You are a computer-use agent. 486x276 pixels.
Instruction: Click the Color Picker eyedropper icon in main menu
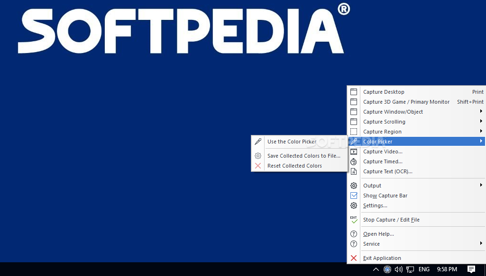point(354,142)
